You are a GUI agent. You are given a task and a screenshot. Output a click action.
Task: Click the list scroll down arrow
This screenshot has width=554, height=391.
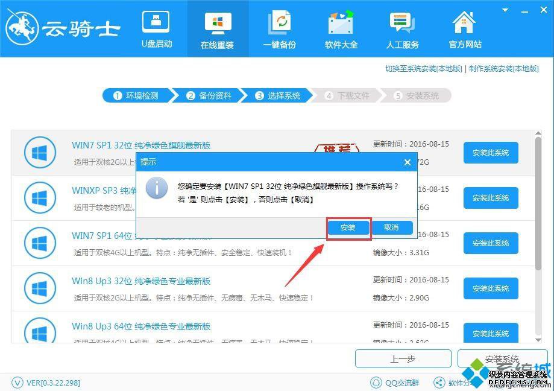pos(538,340)
